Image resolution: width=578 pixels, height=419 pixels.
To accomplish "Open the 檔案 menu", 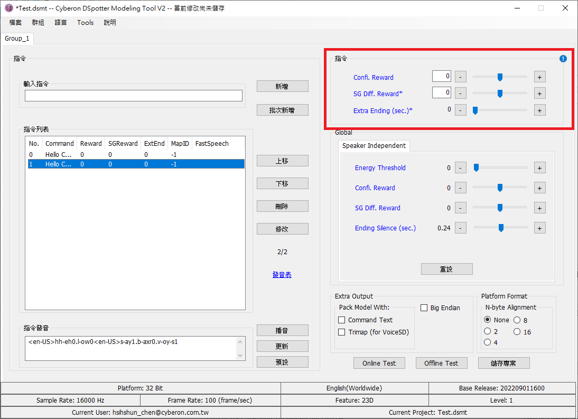I will coord(15,23).
